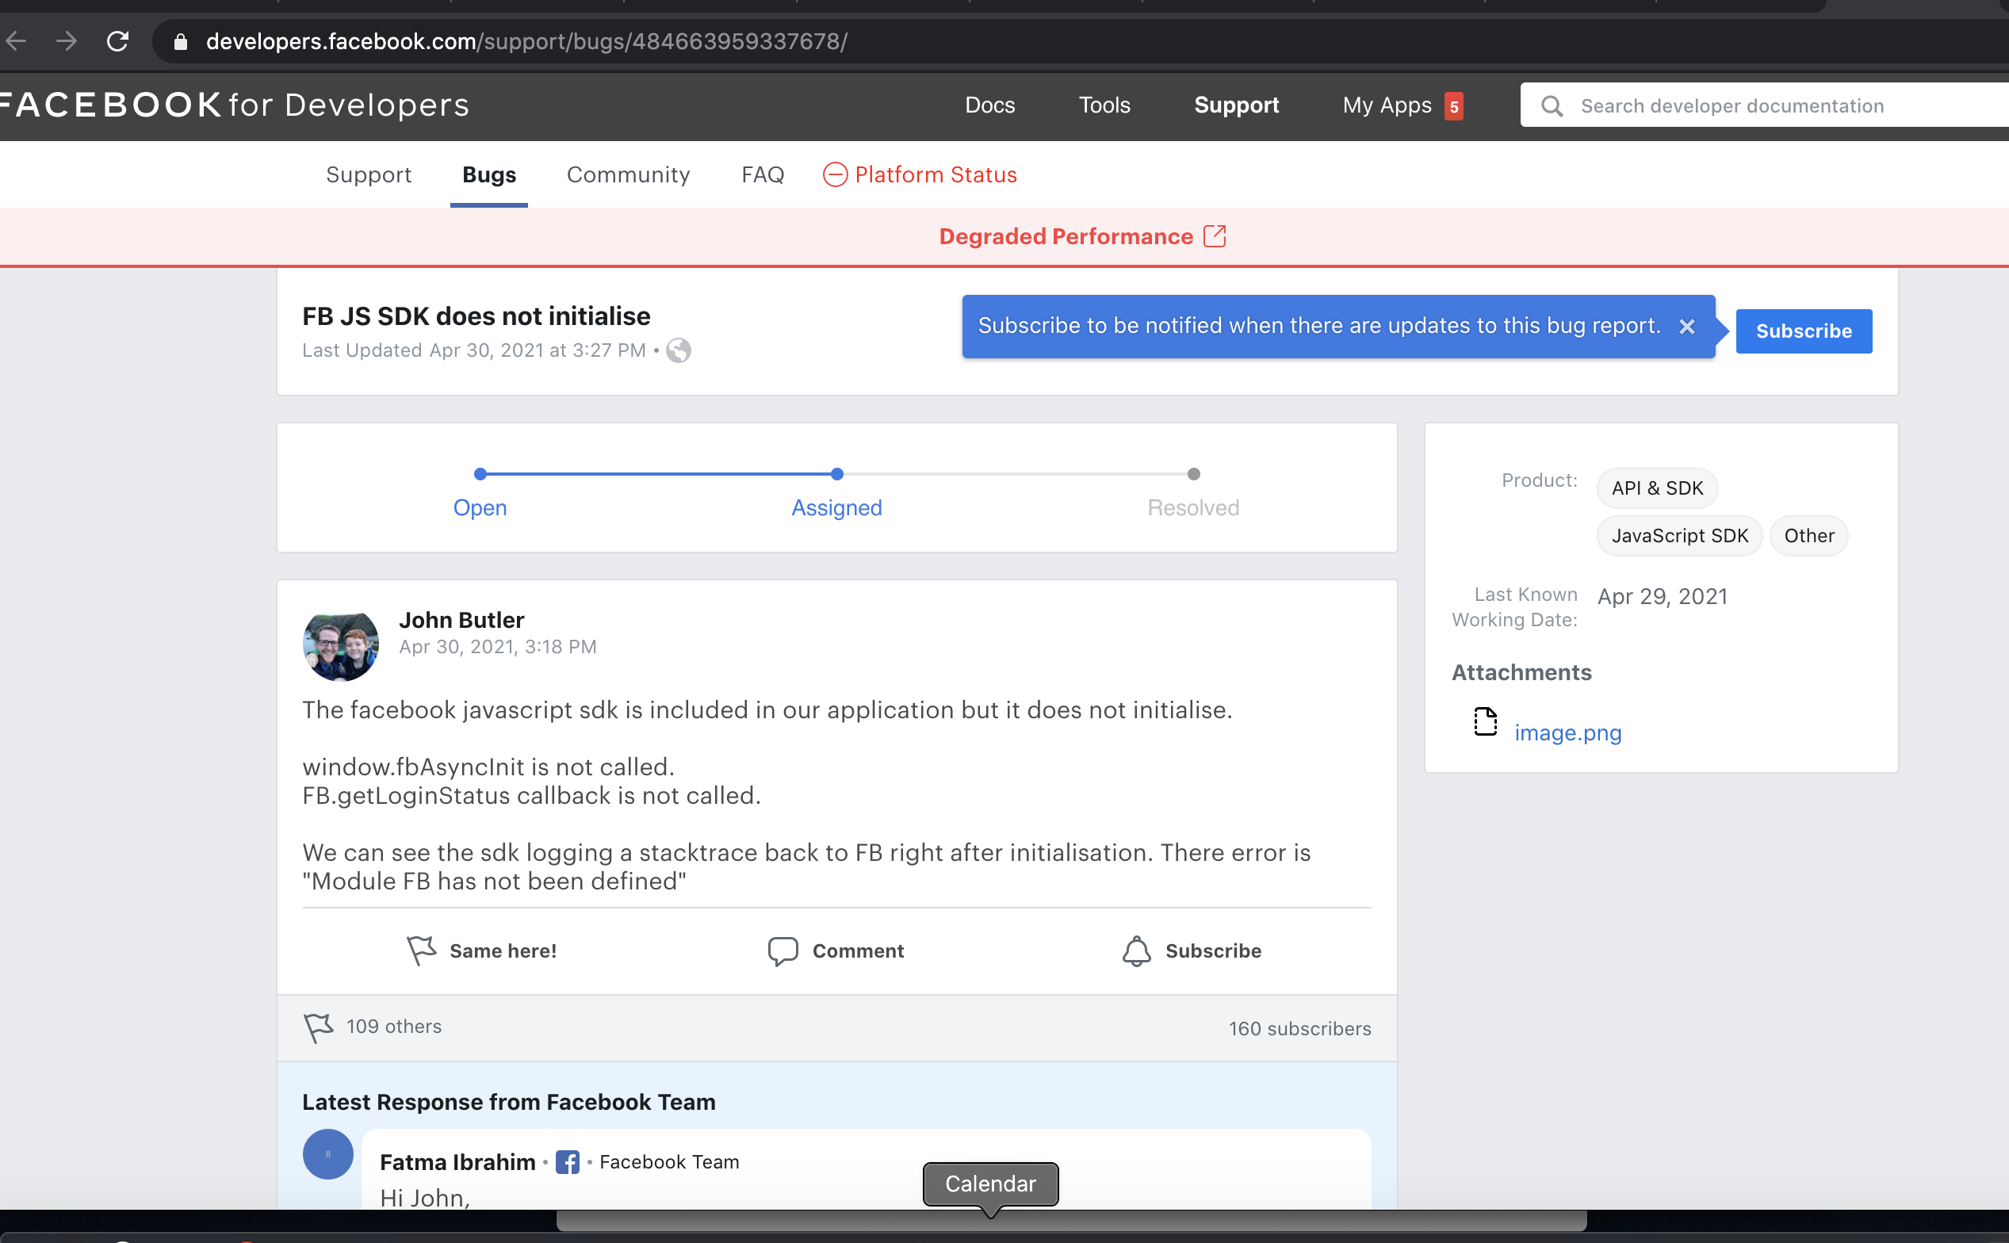Click the browser reload icon
The width and height of the screenshot is (2009, 1243).
click(117, 41)
